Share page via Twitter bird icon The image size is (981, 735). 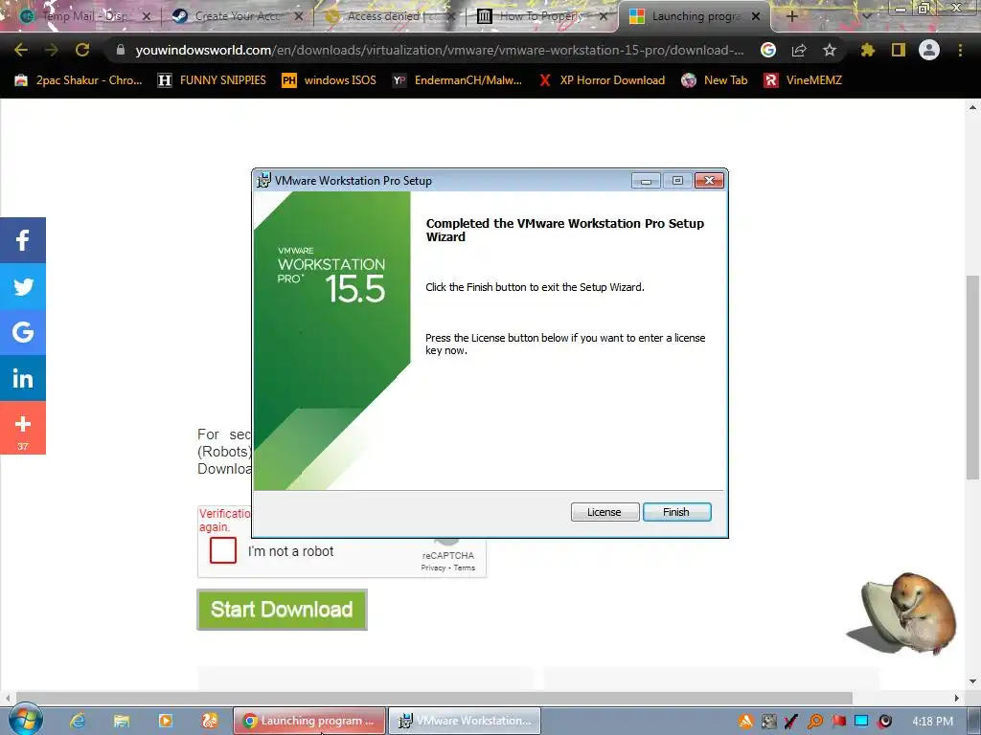(23, 286)
